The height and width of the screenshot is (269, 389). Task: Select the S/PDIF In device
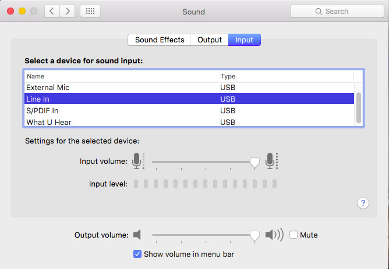pyautogui.click(x=189, y=110)
